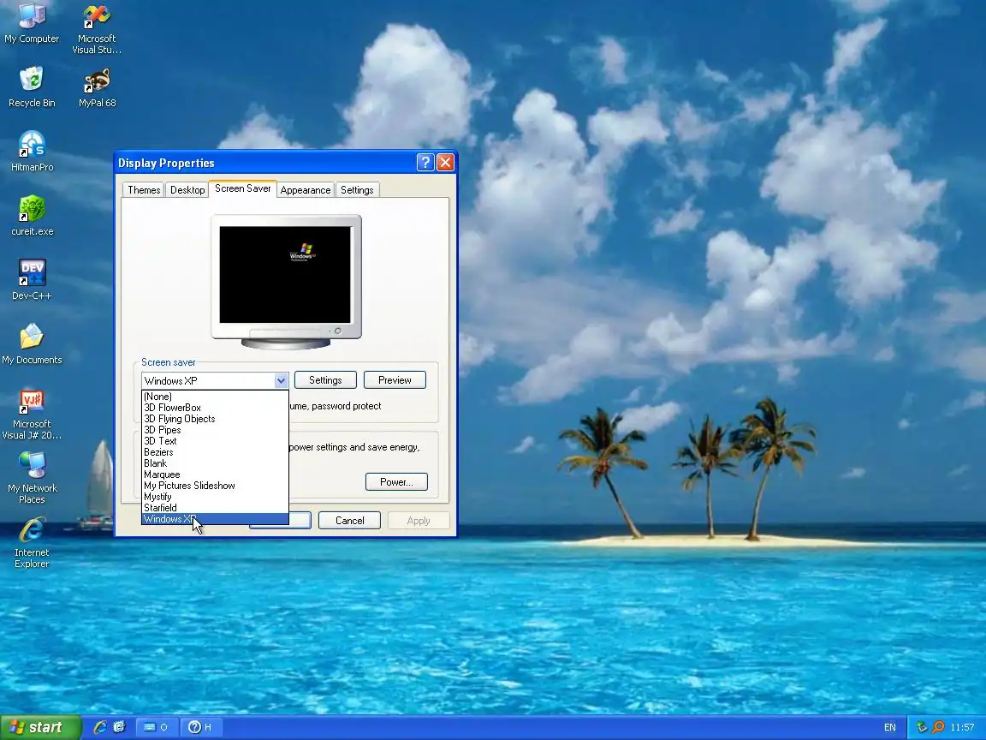This screenshot has width=986, height=740.
Task: Choose Mystify screen saver
Action: 215,497
